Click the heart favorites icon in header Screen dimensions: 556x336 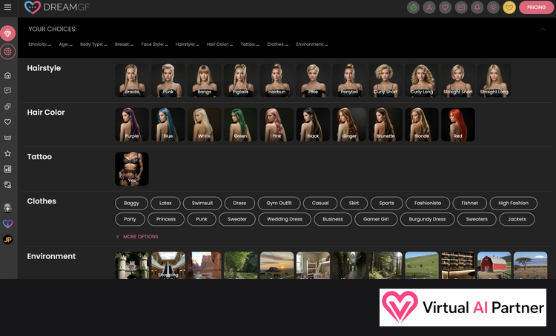coord(445,7)
